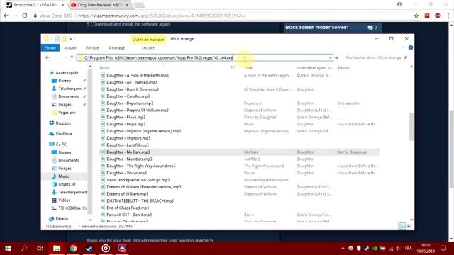The width and height of the screenshot is (454, 255).
Task: Sort by Interprètes ayant participé column
Action: click(315, 68)
